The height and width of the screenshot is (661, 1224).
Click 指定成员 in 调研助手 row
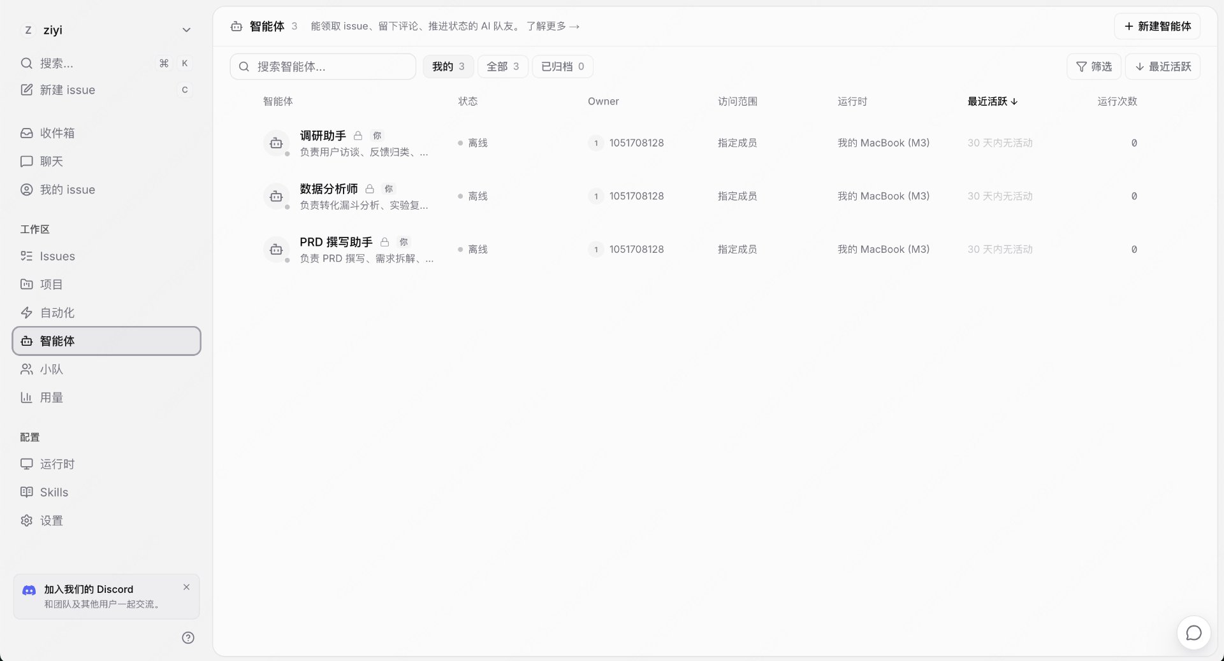[737, 143]
